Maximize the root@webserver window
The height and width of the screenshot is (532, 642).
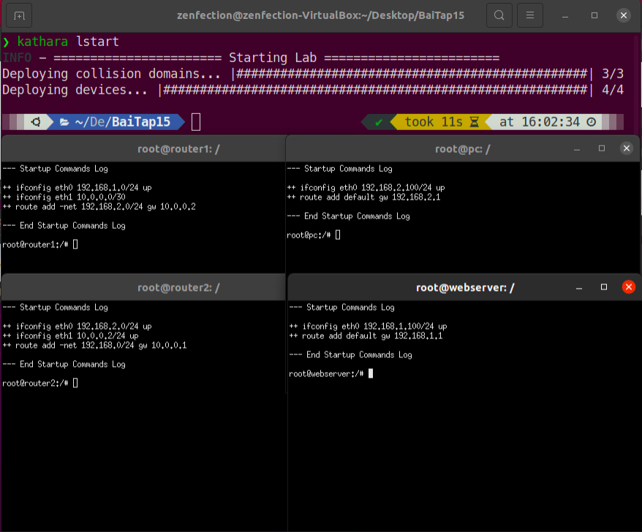[603, 287]
